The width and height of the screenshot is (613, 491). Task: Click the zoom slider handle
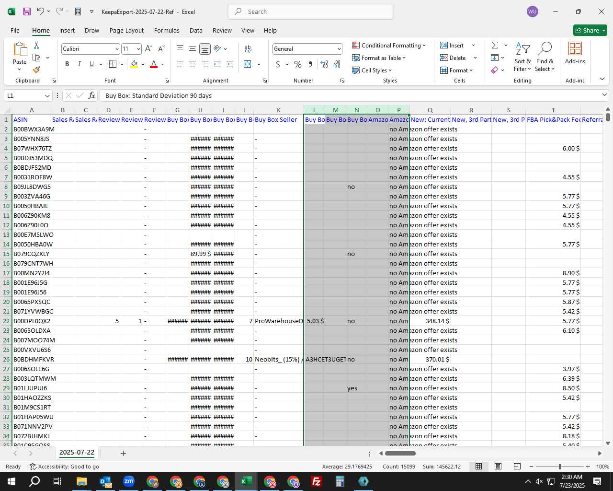click(x=560, y=467)
